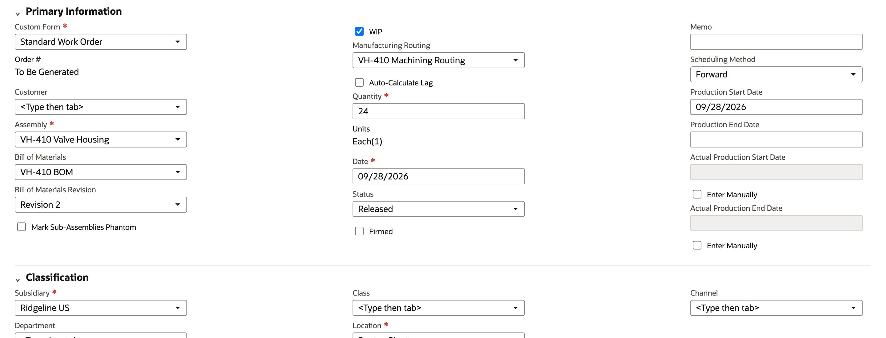Open the Channel dropdown
The width and height of the screenshot is (886, 338).
coord(776,308)
